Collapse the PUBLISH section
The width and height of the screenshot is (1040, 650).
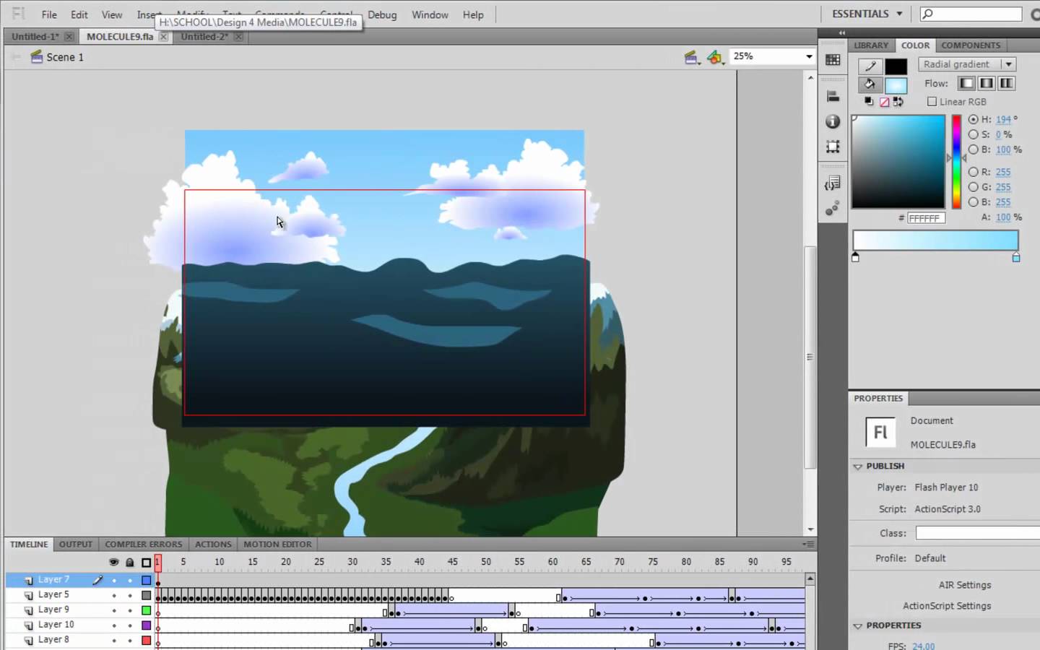(x=858, y=467)
